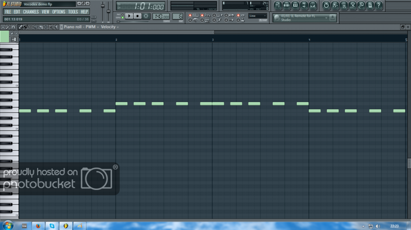Arm recording with the record button

pyautogui.click(x=146, y=16)
